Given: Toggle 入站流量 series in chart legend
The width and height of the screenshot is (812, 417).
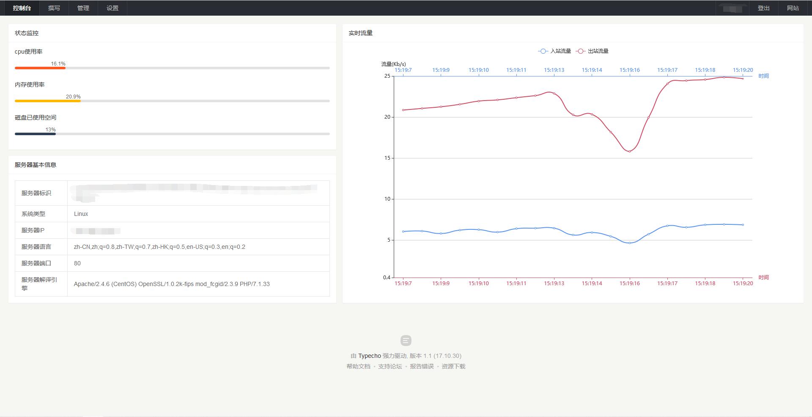Looking at the screenshot, I should pos(554,51).
